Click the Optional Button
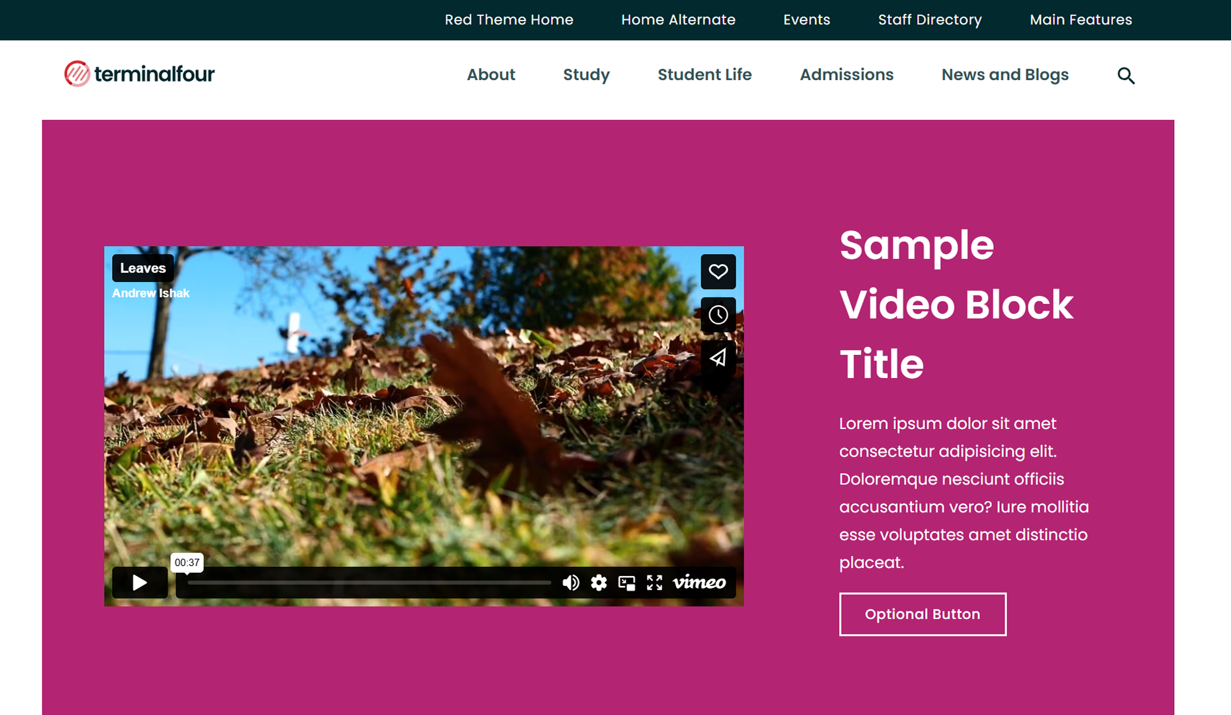Image resolution: width=1231 pixels, height=715 pixels. pos(922,614)
